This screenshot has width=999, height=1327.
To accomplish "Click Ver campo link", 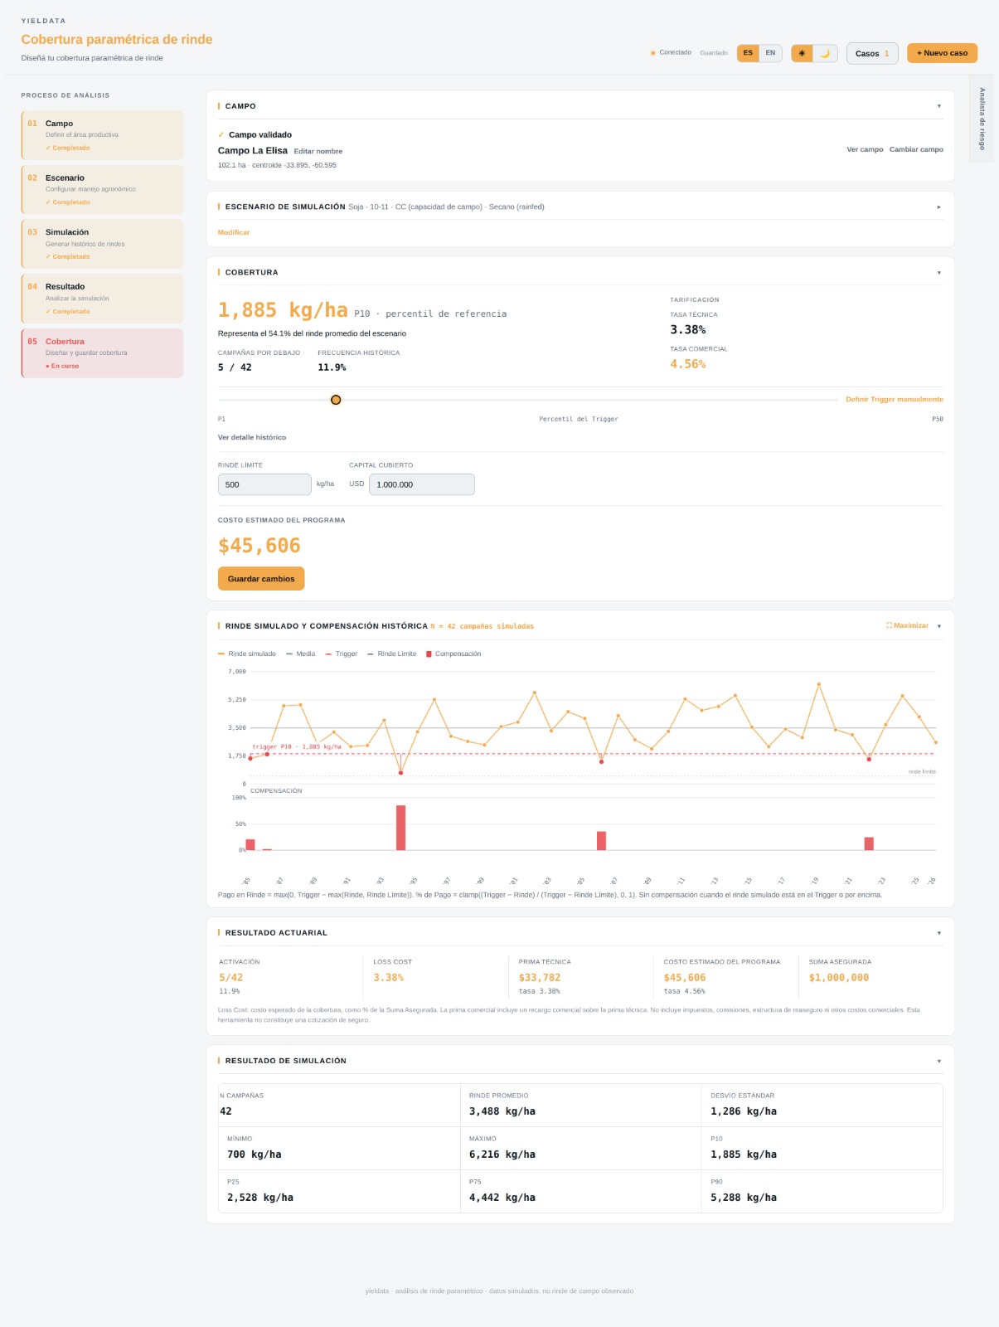I will point(865,149).
